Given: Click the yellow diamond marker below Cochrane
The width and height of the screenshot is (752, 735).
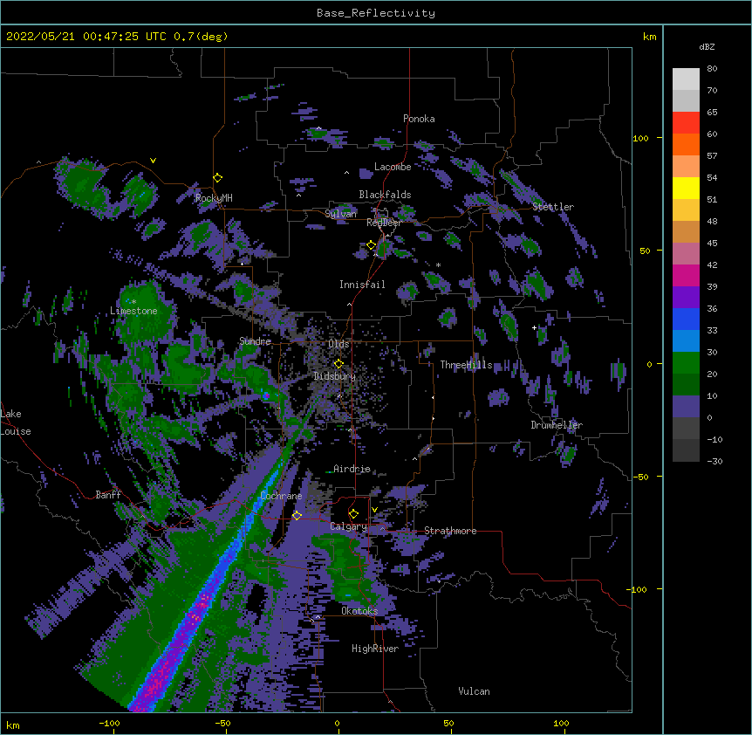Looking at the screenshot, I should 297,516.
